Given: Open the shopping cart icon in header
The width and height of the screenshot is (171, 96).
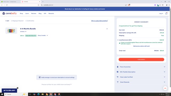Looking at the screenshot, I should click(x=166, y=13).
